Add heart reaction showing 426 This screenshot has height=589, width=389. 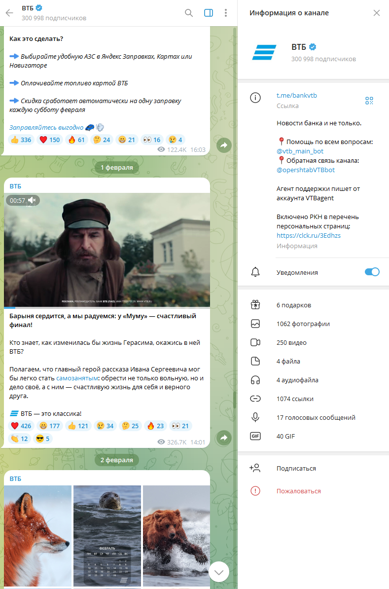[21, 426]
